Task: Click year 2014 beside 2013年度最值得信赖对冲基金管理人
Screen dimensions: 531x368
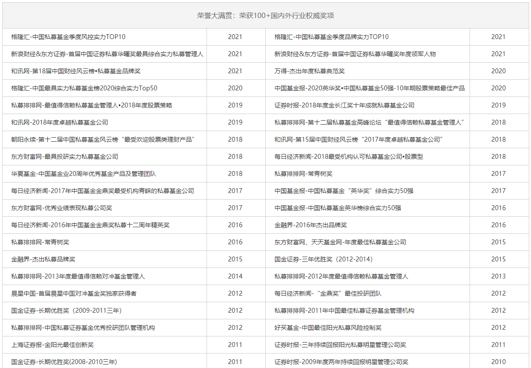Action: [x=235, y=276]
